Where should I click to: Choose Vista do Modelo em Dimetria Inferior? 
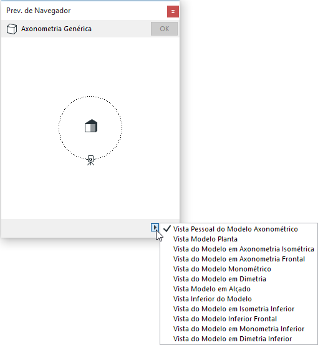coord(239,339)
